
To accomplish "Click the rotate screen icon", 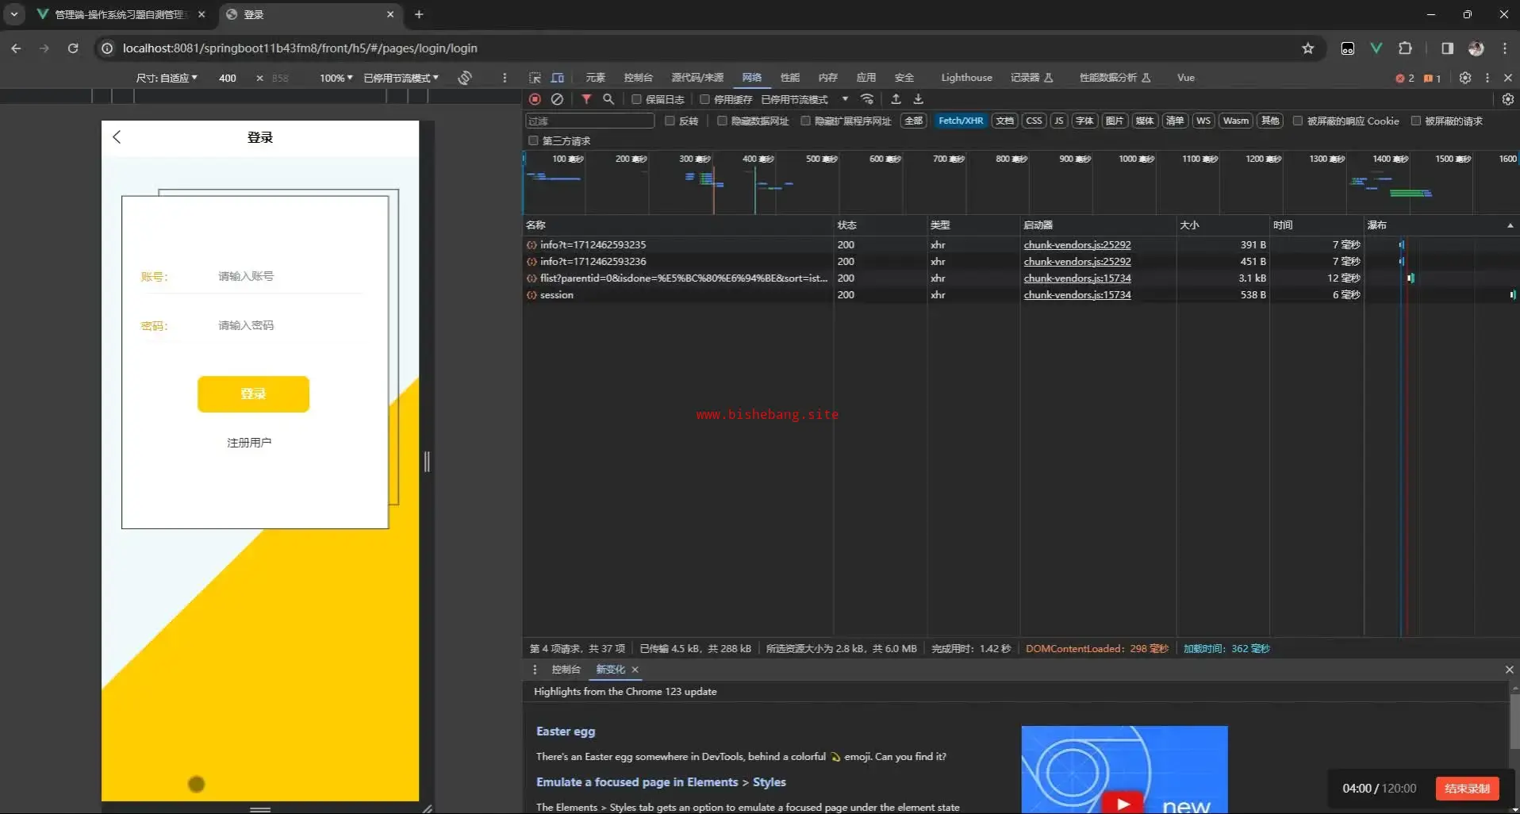I will point(465,78).
